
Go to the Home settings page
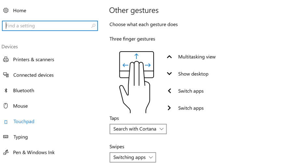[x=20, y=11]
